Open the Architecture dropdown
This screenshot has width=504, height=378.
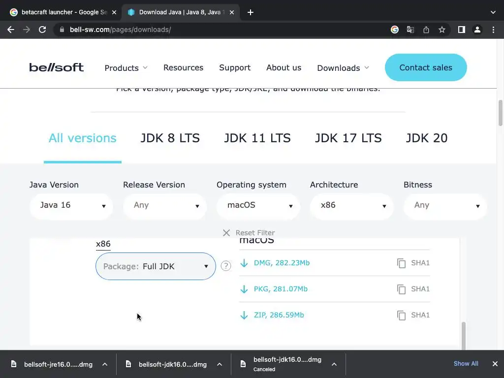coord(351,206)
